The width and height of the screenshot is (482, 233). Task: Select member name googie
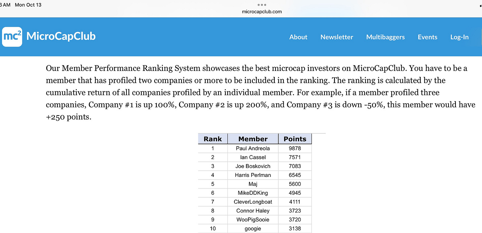[253, 228]
